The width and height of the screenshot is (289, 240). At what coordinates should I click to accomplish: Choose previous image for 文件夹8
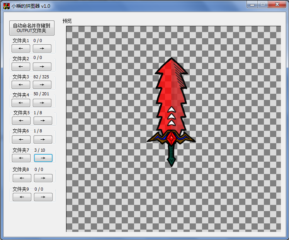pos(22,178)
